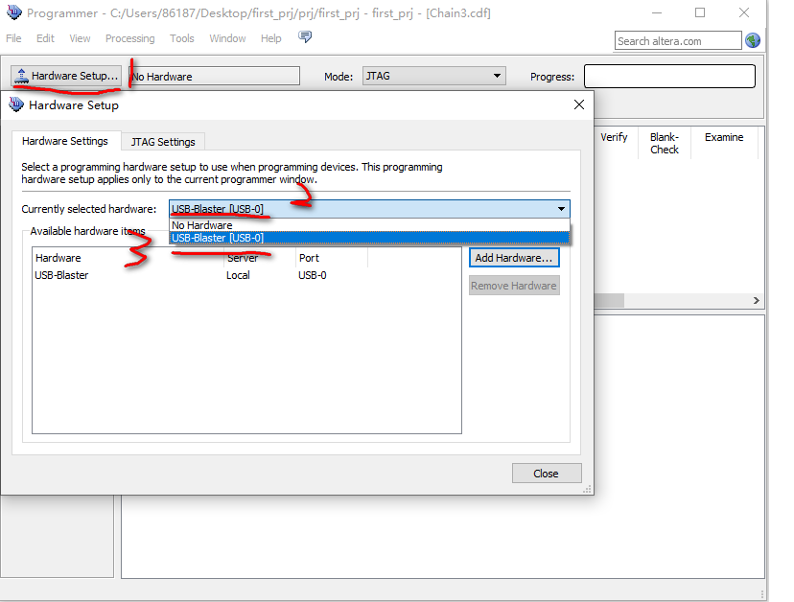Click the altera.com globe search icon
794x602 pixels.
753,40
